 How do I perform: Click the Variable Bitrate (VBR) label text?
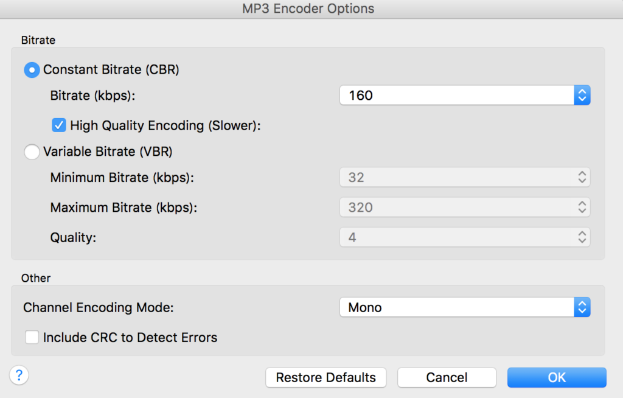click(108, 152)
